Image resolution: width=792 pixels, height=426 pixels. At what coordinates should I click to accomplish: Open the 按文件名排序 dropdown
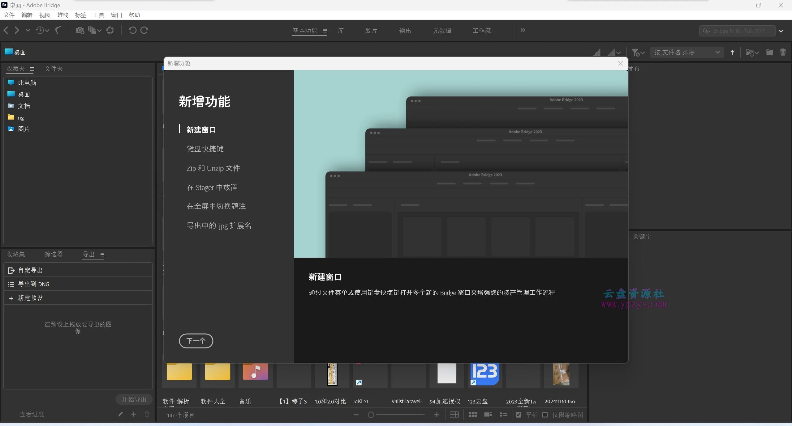(x=687, y=52)
